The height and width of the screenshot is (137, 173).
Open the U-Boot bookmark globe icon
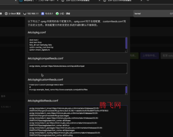tap(6, 14)
